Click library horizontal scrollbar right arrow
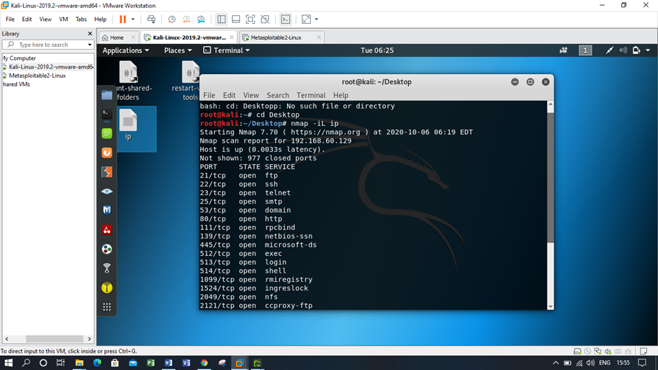 [x=90, y=339]
